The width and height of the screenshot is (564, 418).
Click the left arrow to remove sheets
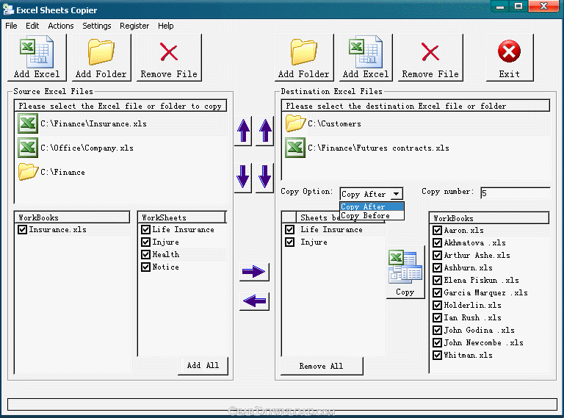(254, 300)
